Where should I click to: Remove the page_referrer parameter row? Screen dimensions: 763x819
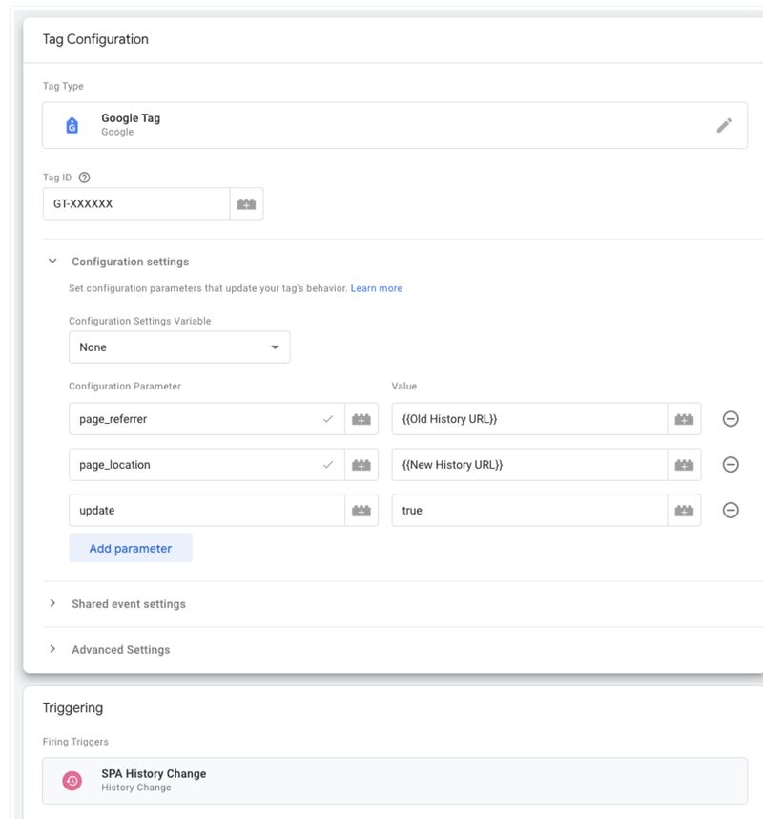pyautogui.click(x=731, y=419)
